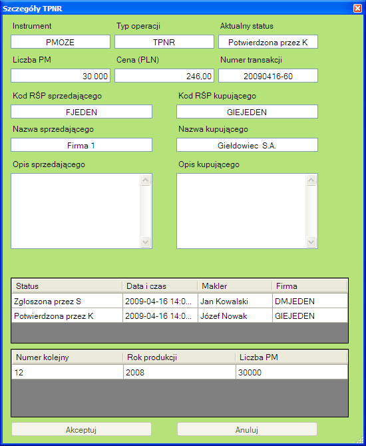Sort table by Status column header
Screen dimensions: 366x446
[x=67, y=286]
